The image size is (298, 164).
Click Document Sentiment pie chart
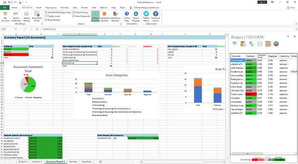[x=28, y=84]
